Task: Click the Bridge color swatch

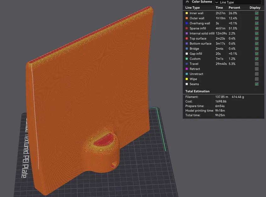Action: pyautogui.click(x=186, y=49)
